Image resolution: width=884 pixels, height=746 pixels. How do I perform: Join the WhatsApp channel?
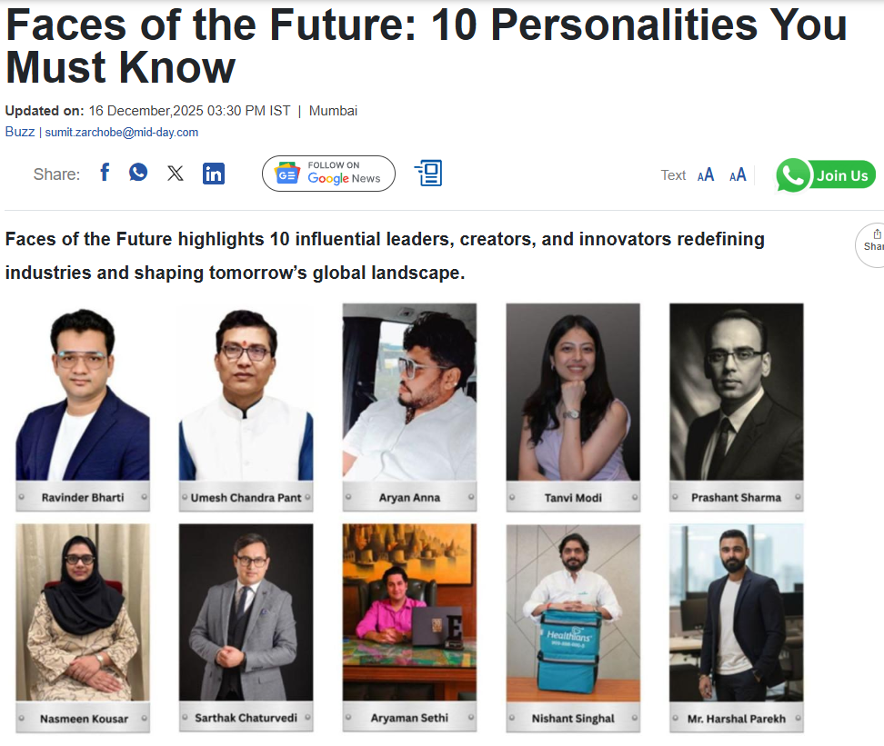pos(825,175)
